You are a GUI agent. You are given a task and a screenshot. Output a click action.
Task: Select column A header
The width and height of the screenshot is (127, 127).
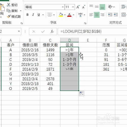click(10, 40)
